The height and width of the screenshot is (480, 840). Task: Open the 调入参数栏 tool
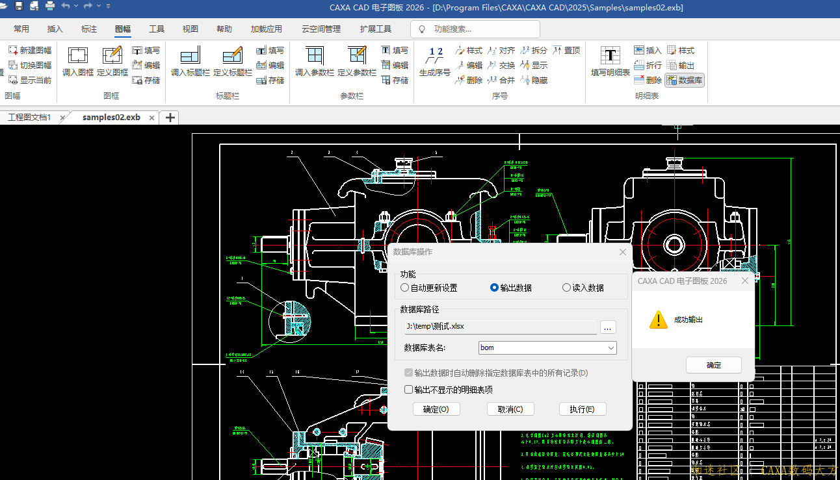315,62
